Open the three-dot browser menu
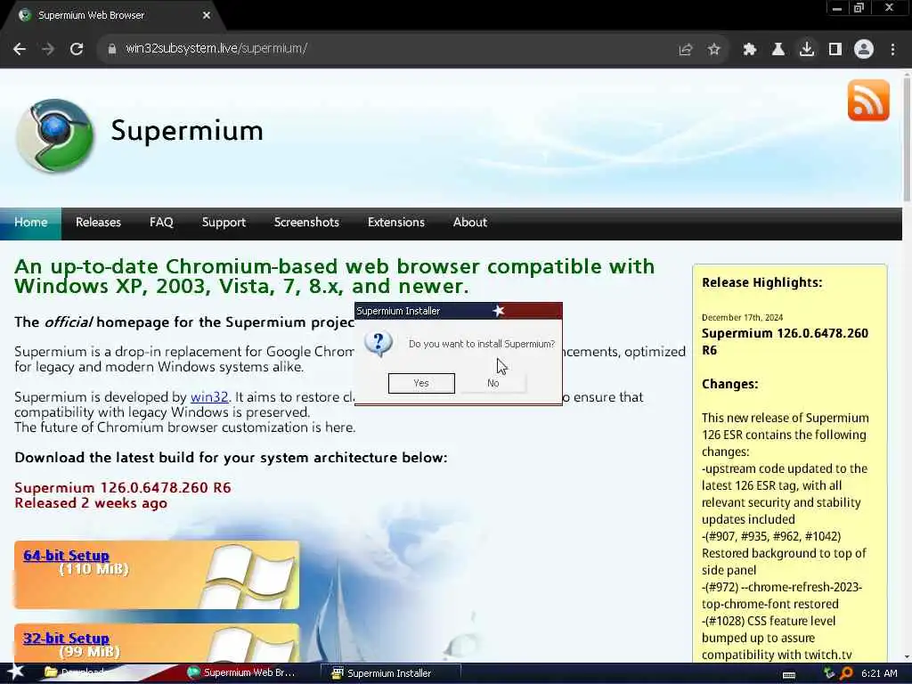Screen dimensions: 912x684 [892, 50]
